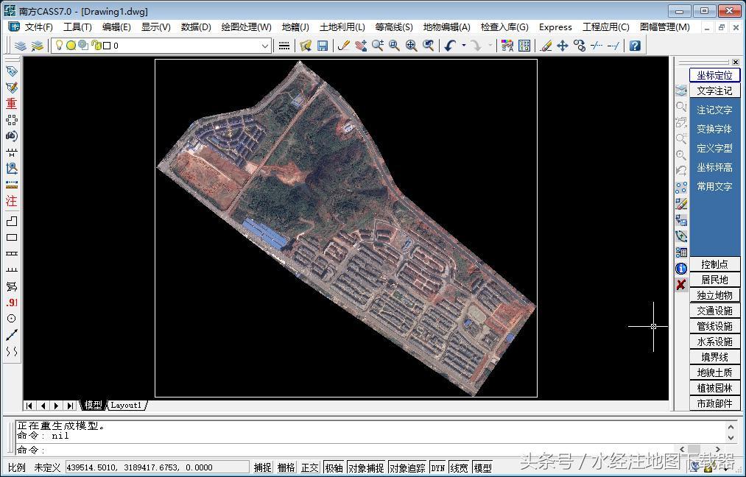Toggle 对象追踪 object tracking
Screen dimensions: 746x477
(407, 468)
